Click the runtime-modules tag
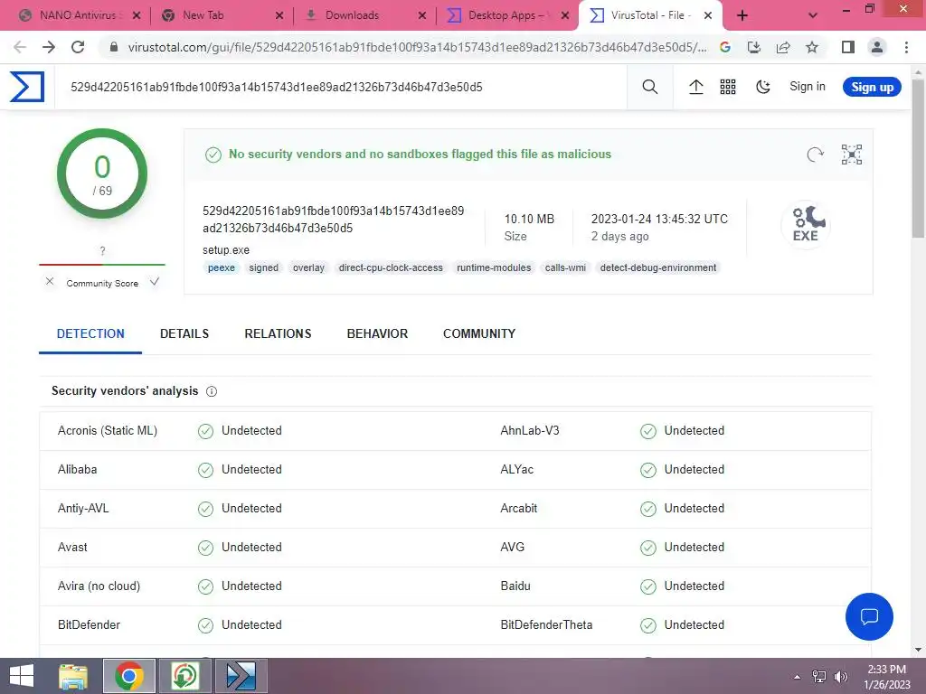Screen dimensions: 926x694 tap(494, 267)
